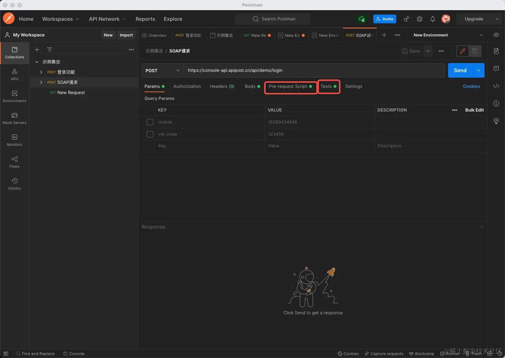Viewport: 505px width, 358px height.
Task: Open the Workspaces dropdown
Action: (61, 19)
